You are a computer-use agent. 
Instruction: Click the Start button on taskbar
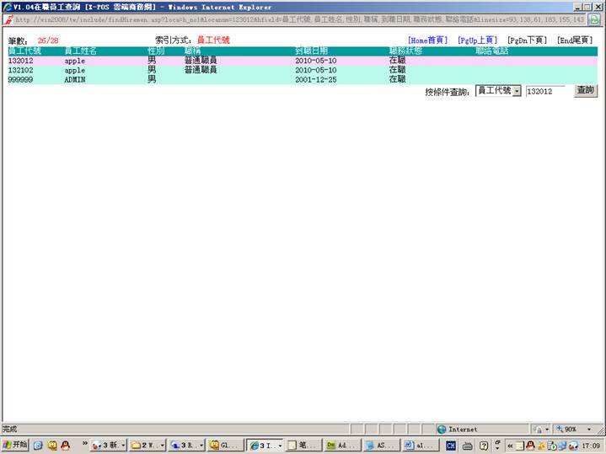15,445
